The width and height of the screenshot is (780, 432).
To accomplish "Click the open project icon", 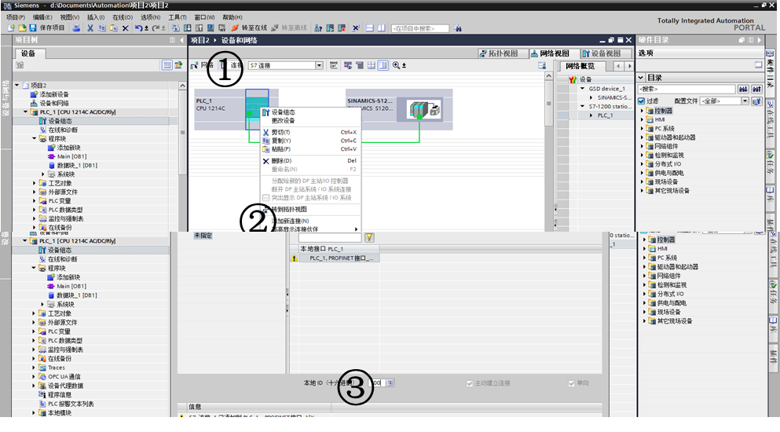I will coord(22,27).
